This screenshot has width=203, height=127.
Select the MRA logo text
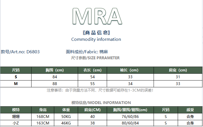tap(97, 16)
